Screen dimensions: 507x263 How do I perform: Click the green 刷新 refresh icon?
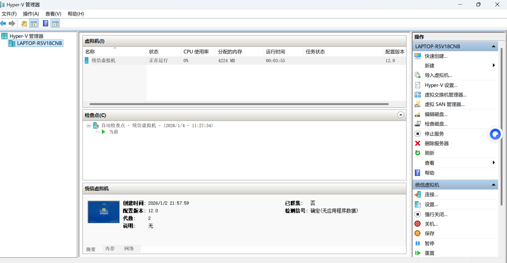click(418, 153)
